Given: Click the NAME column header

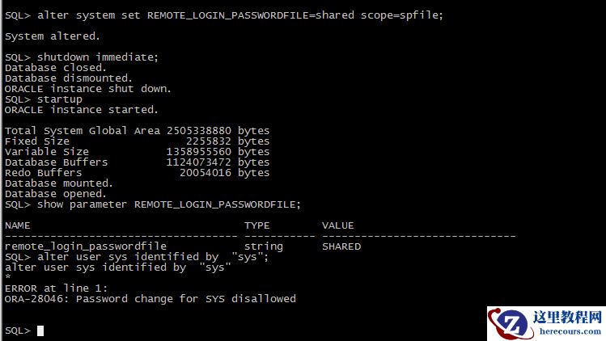Looking at the screenshot, I should pos(17,225).
